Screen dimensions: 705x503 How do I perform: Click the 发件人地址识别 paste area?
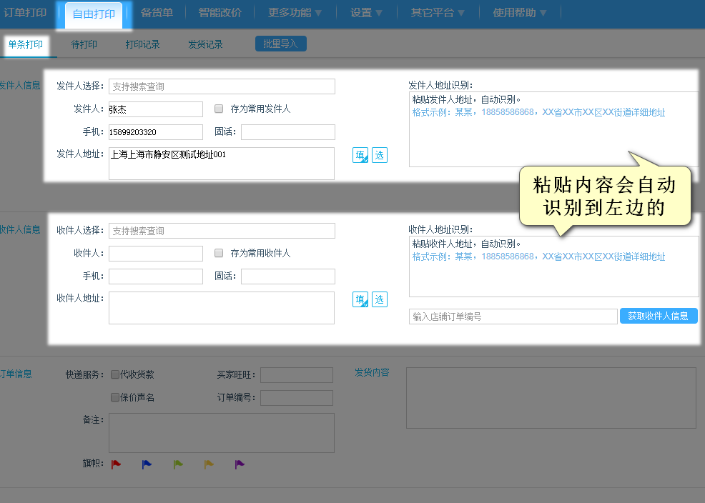(553, 129)
